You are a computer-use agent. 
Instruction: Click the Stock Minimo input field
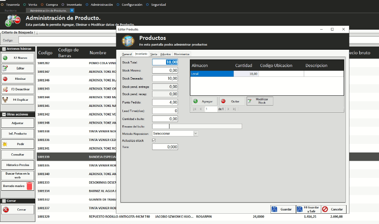[x=165, y=71]
